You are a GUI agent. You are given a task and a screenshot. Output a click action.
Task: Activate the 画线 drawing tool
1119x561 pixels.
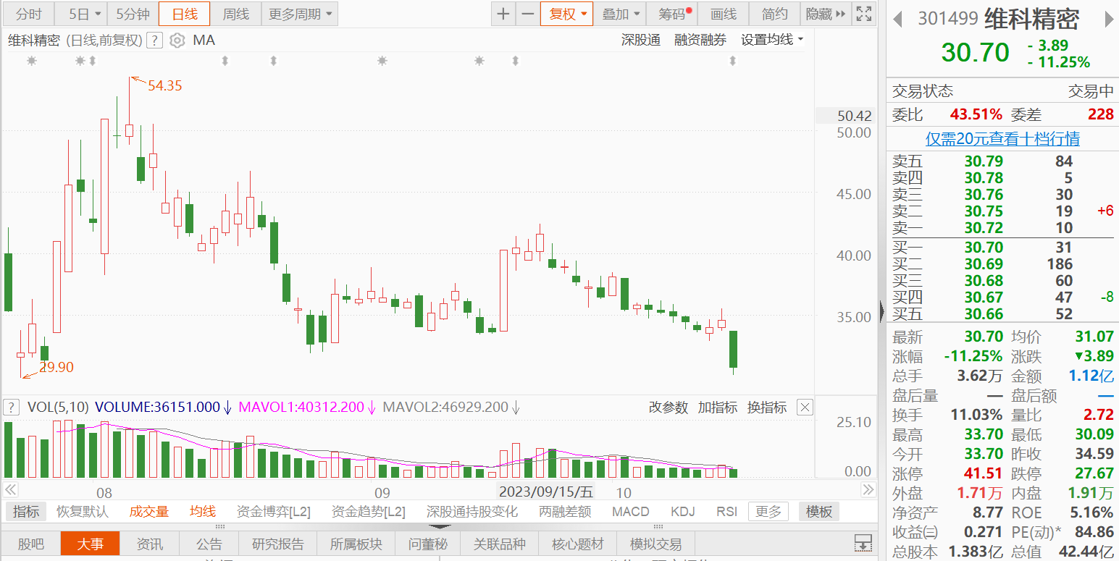pos(724,14)
